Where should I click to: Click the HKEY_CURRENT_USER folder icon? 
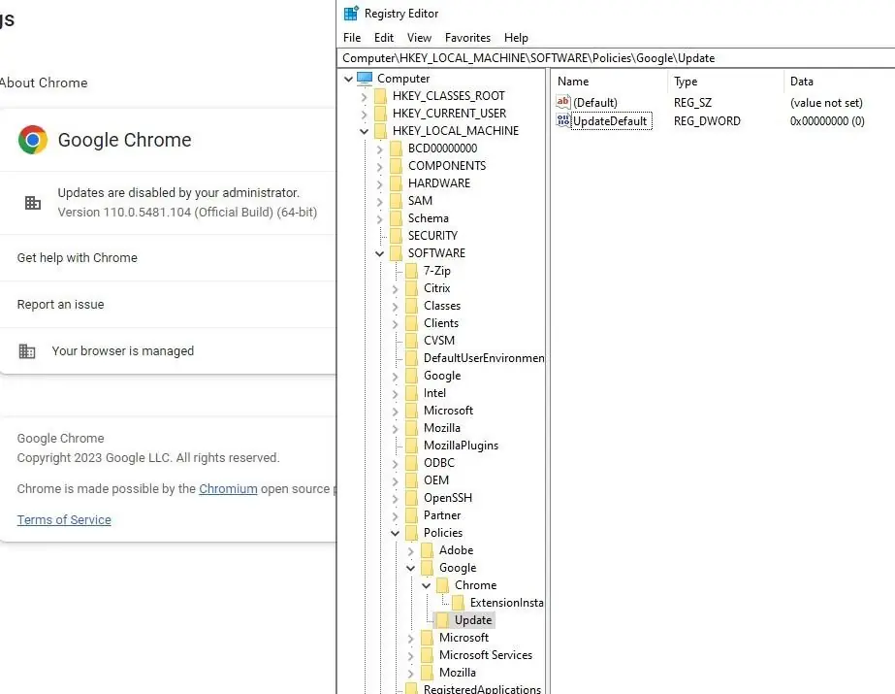(x=380, y=114)
